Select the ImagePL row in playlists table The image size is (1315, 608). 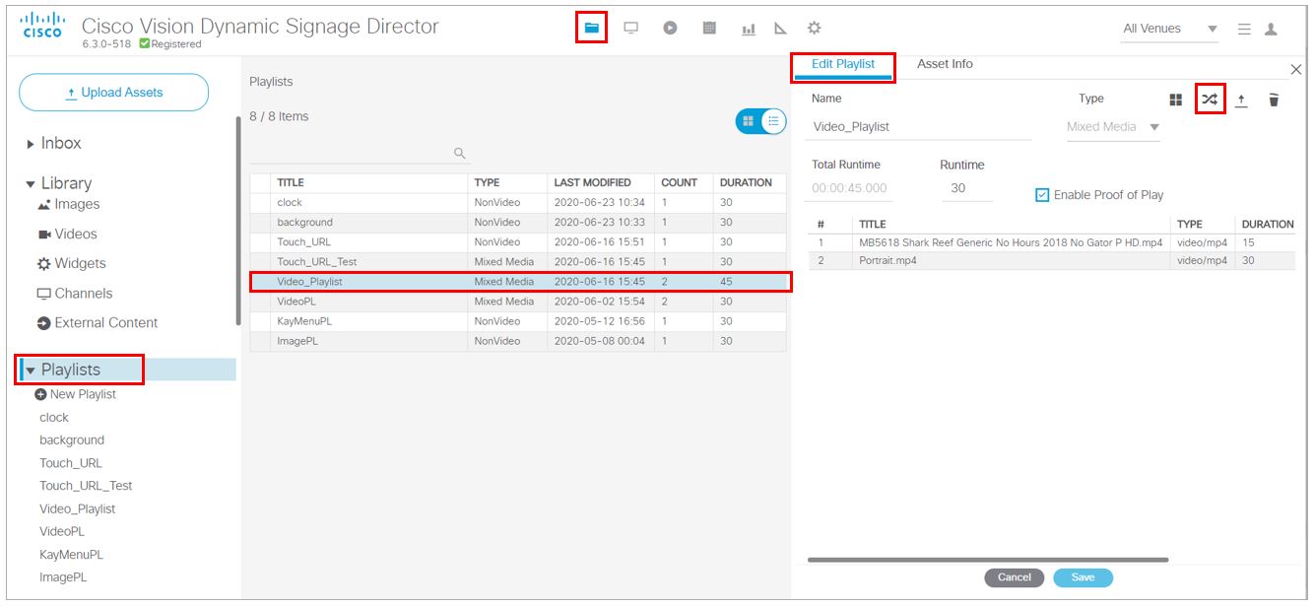point(518,341)
